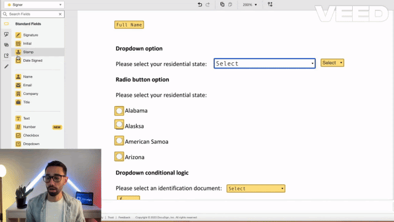The image size is (394, 222).
Task: Click the Dropdown field label
Action: click(31, 144)
